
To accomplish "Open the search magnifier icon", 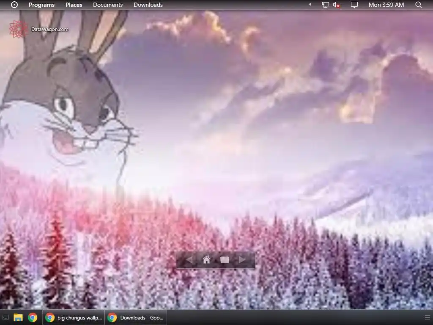I will (419, 5).
